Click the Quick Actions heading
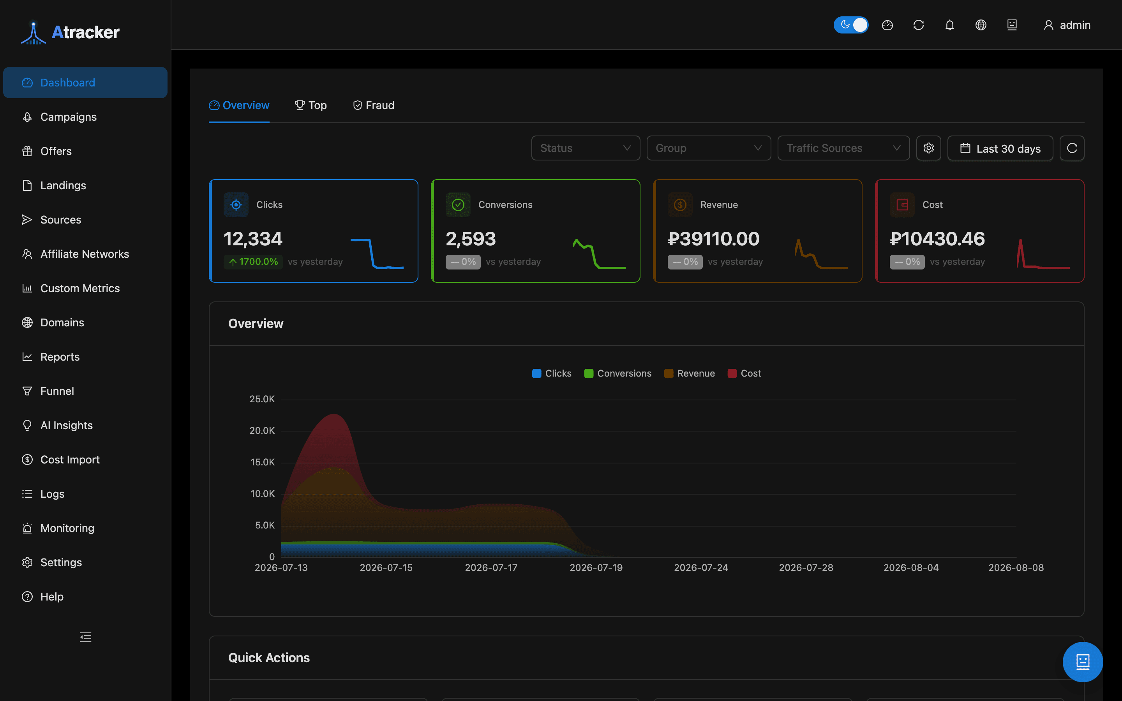1122x701 pixels. tap(269, 658)
